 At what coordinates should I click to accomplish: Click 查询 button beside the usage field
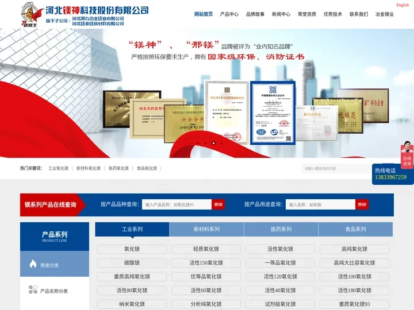coord(362,204)
